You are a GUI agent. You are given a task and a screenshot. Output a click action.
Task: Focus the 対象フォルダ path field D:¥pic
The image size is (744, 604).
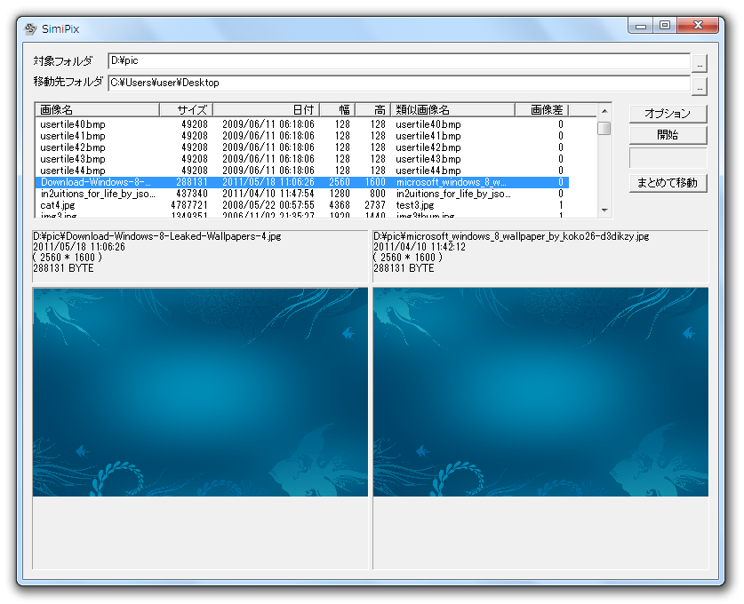[x=399, y=60]
